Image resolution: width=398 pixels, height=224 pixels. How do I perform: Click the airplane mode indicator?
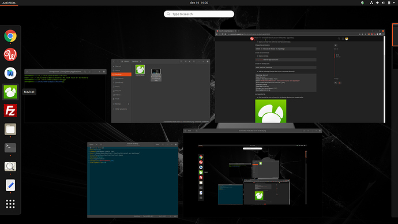(x=377, y=3)
